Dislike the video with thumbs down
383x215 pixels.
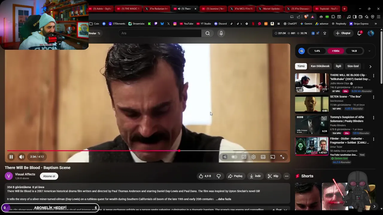219,176
